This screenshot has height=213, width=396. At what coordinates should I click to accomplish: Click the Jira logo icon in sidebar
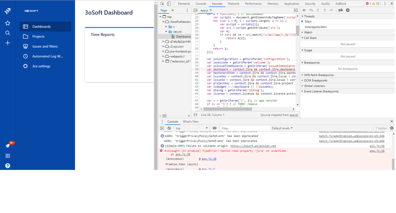[x=8, y=11]
